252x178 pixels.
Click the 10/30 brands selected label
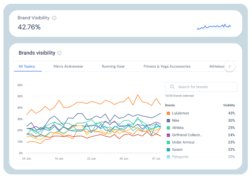pyautogui.click(x=179, y=96)
